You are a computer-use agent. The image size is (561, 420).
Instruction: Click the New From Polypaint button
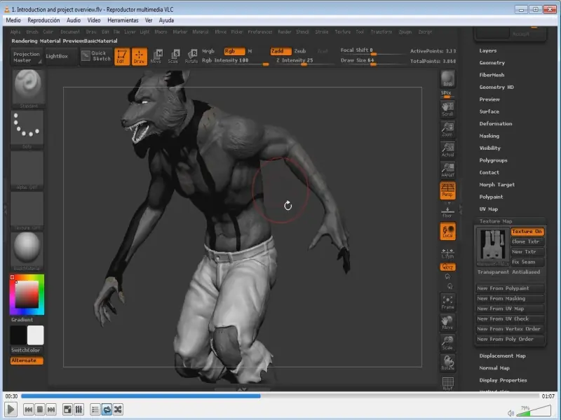510,288
